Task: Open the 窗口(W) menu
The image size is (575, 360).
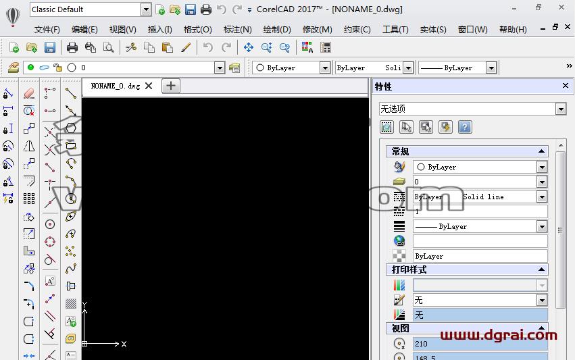Action: (473, 29)
